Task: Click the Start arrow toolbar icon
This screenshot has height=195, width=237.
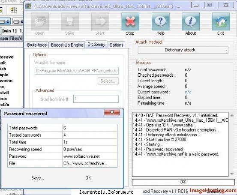Action: (x=100, y=21)
